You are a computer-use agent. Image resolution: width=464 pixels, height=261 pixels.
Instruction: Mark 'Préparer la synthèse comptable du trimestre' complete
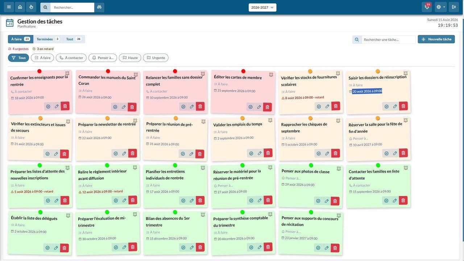[x=251, y=247]
